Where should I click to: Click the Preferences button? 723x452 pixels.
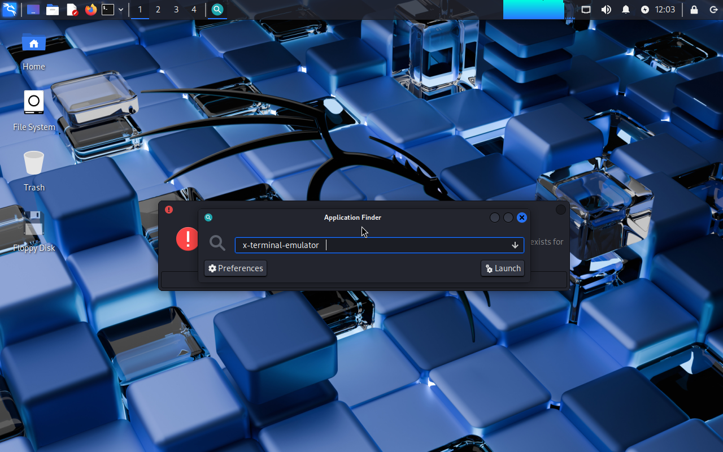pyautogui.click(x=236, y=268)
